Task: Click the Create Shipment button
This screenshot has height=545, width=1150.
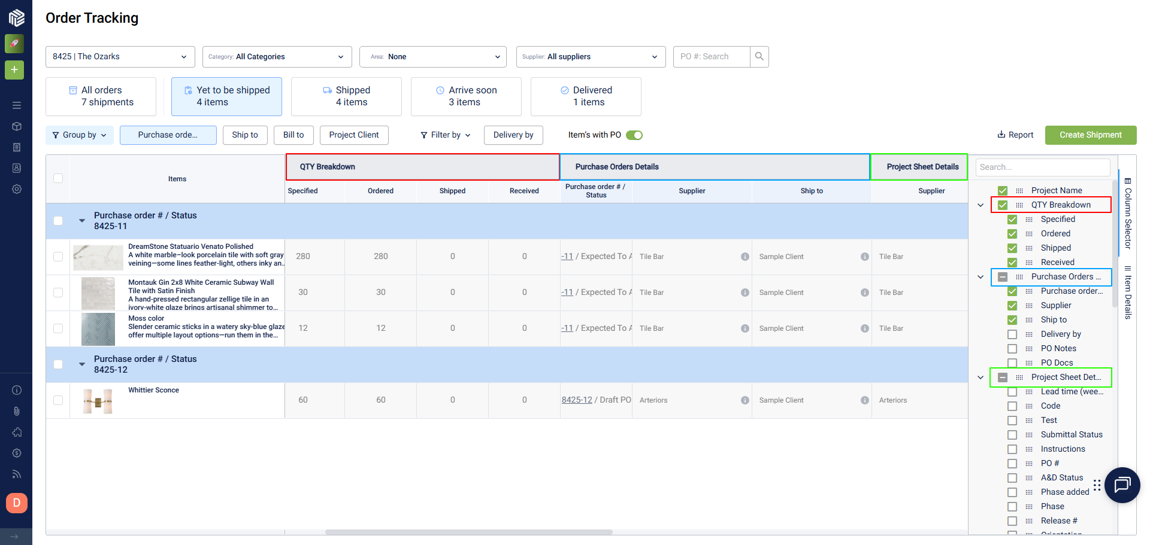Action: [x=1091, y=135]
